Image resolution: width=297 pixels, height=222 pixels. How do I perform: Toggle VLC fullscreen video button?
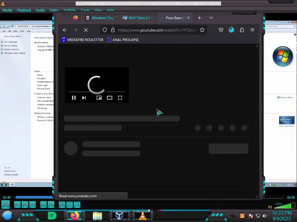(x=44, y=205)
